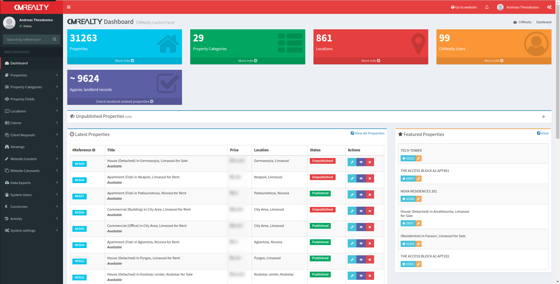560x284 pixels.
Task: Open More info on Properties card
Action: (x=124, y=61)
